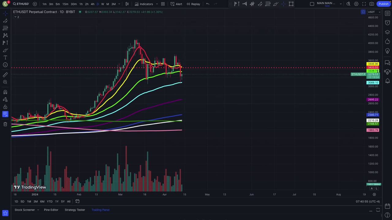This screenshot has width=392, height=220.
Task: Enter fullscreen mode
Action: pos(364,4)
